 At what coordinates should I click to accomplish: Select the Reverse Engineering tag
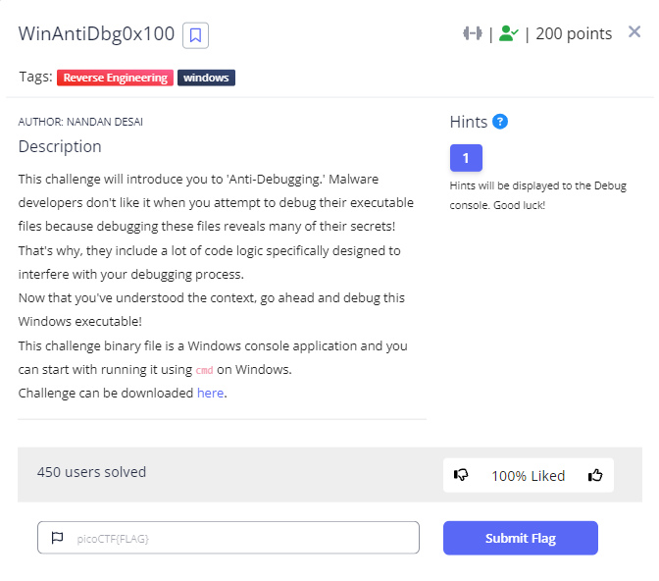click(x=115, y=78)
